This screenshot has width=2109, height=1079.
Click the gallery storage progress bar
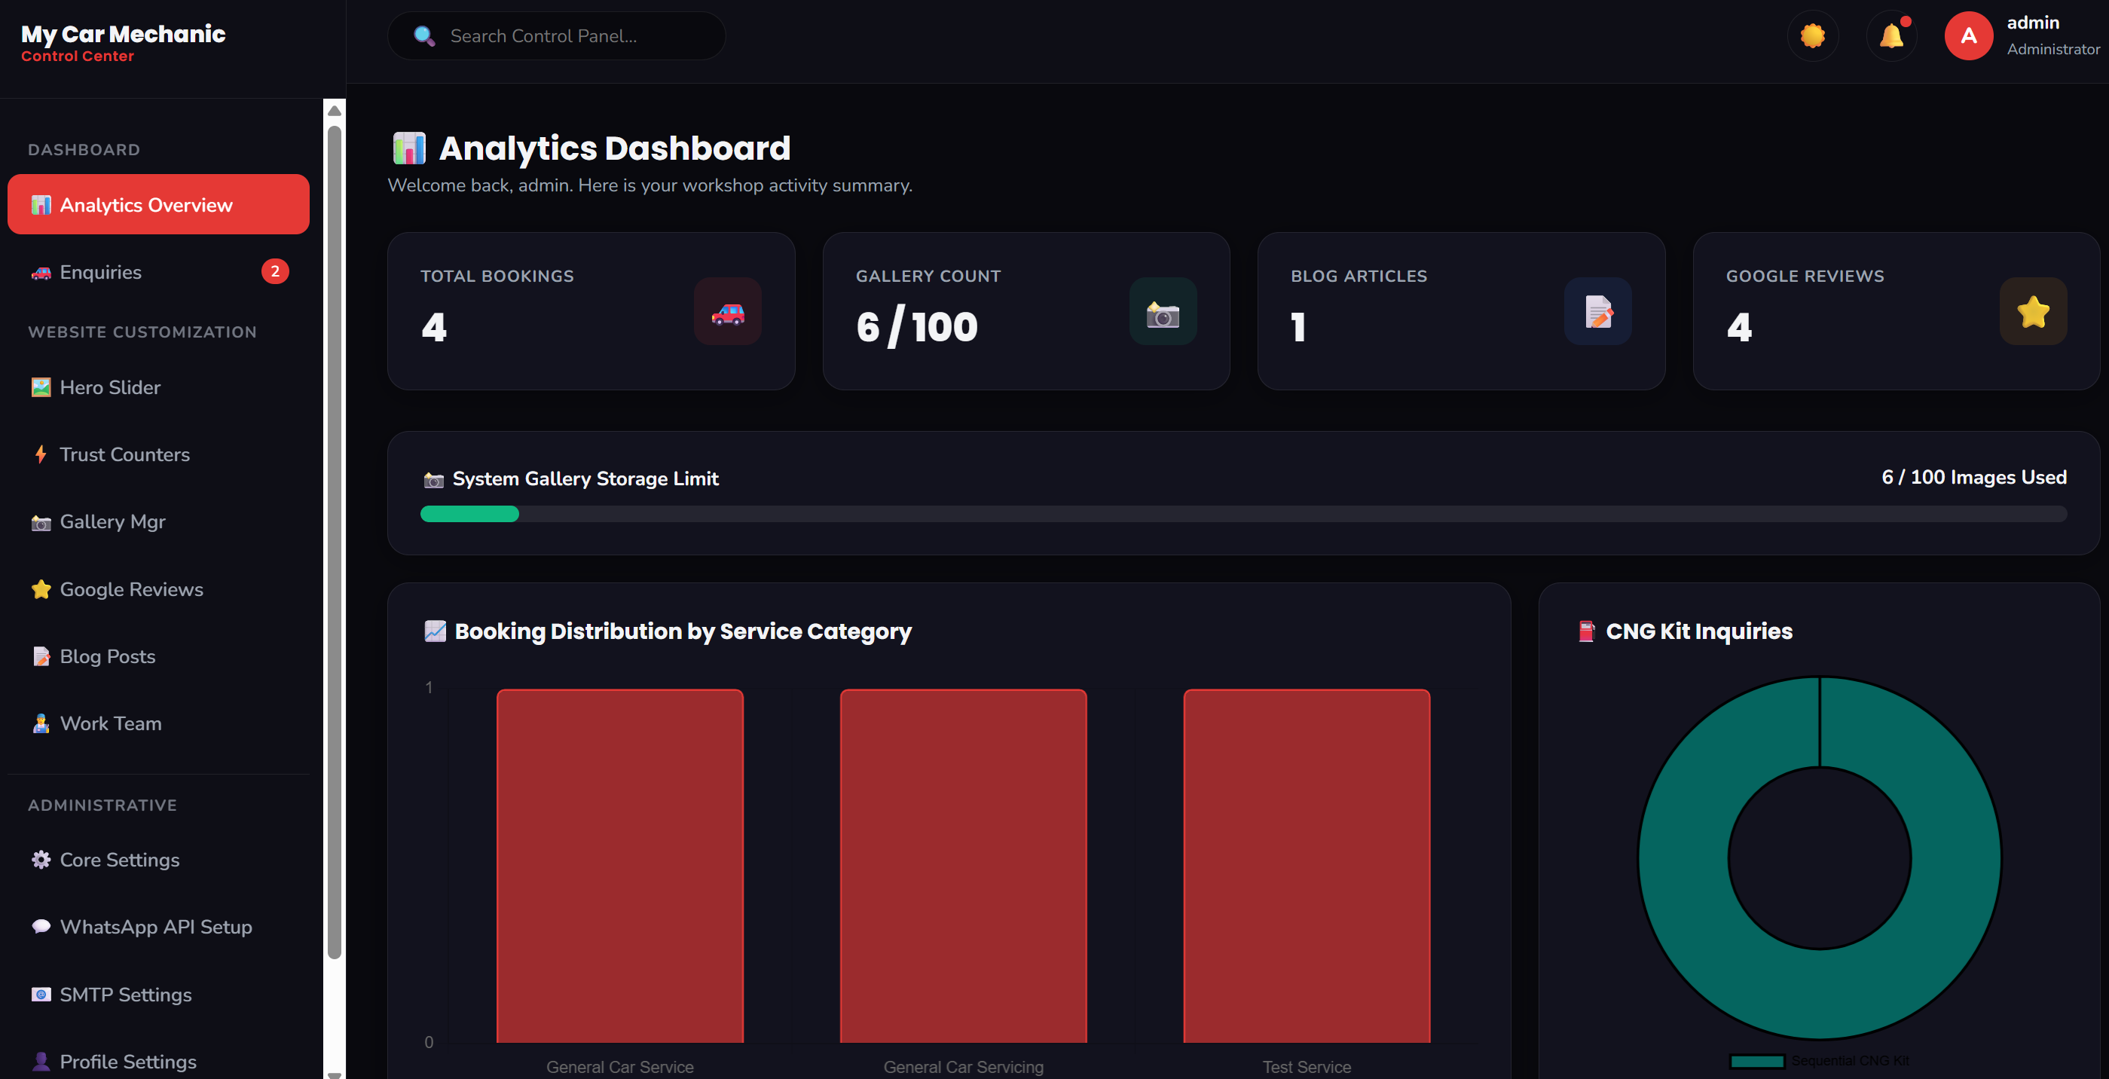[x=1243, y=514]
